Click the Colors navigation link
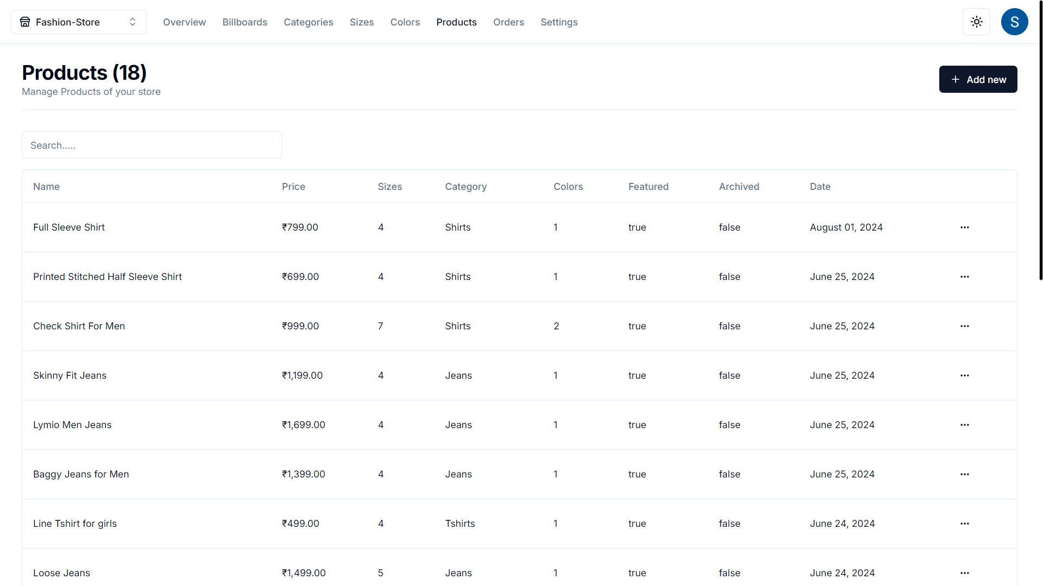Viewport: 1043px width, 586px height. (x=405, y=22)
